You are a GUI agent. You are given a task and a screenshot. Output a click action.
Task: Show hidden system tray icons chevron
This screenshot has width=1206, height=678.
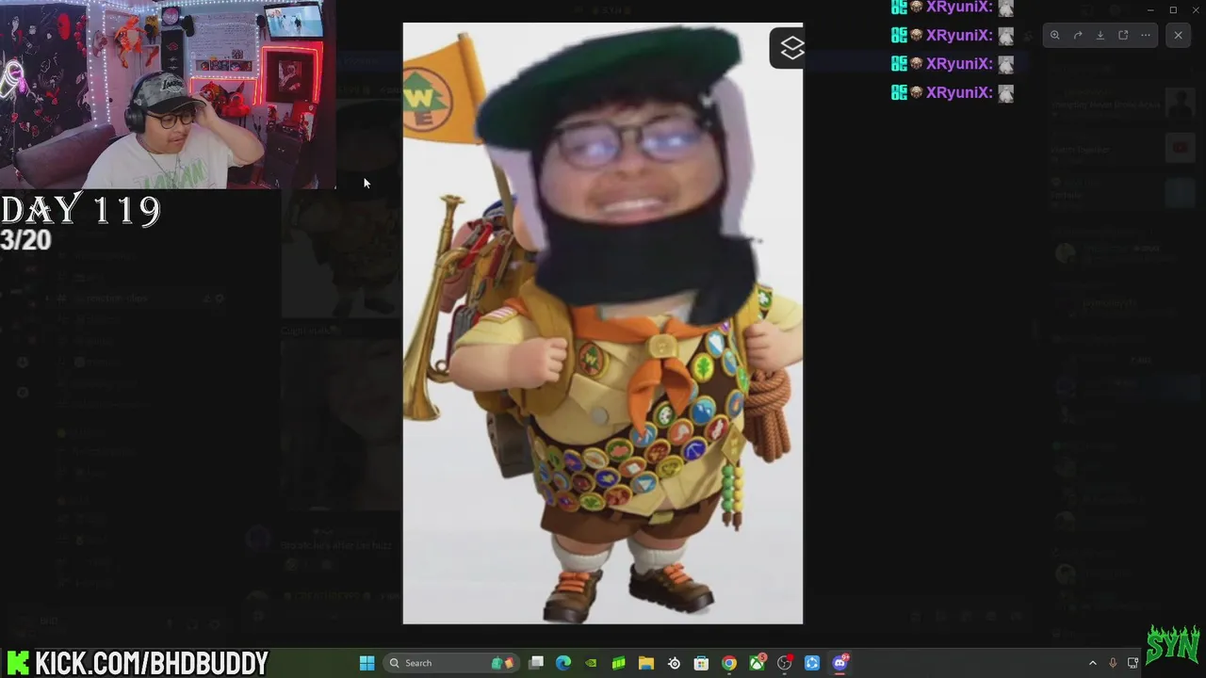point(1092,663)
